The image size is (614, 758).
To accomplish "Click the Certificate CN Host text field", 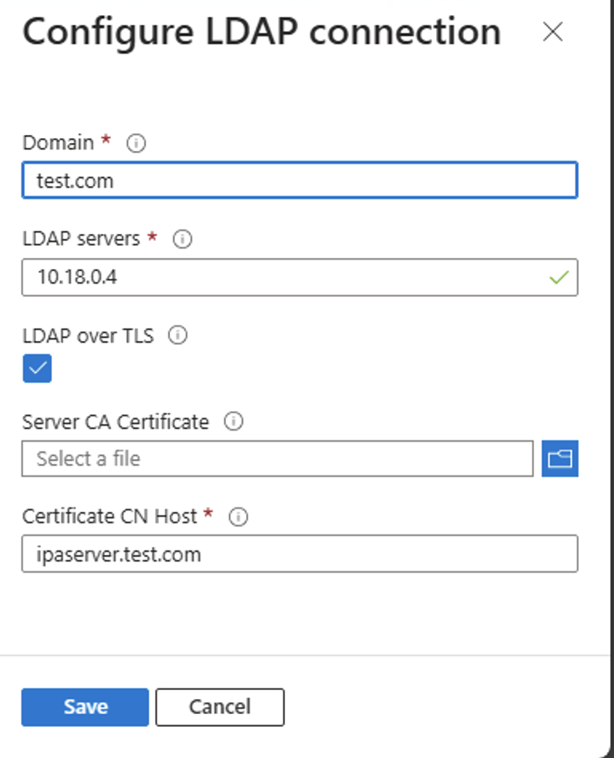I will pos(299,554).
